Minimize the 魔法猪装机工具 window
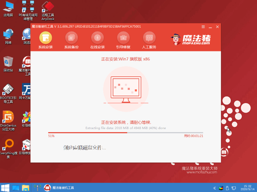Screen dimensions: 257x192 (210, 27)
